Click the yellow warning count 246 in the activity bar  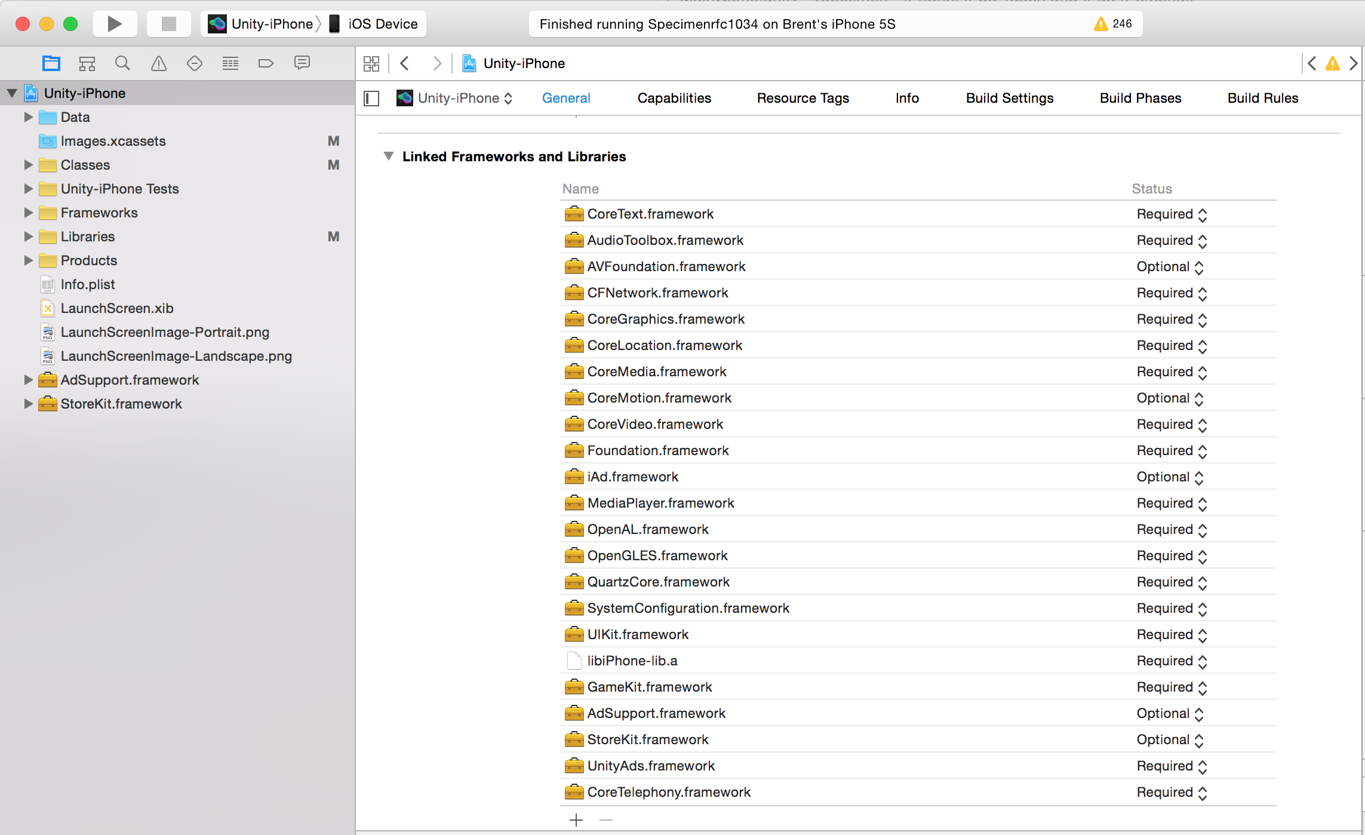pos(1113,24)
